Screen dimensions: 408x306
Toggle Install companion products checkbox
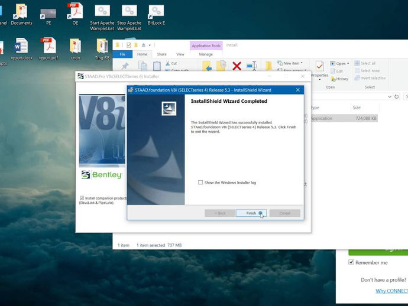point(82,198)
